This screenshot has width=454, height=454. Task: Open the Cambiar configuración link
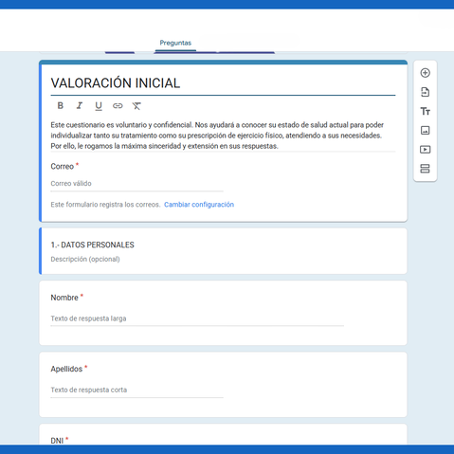(x=199, y=205)
